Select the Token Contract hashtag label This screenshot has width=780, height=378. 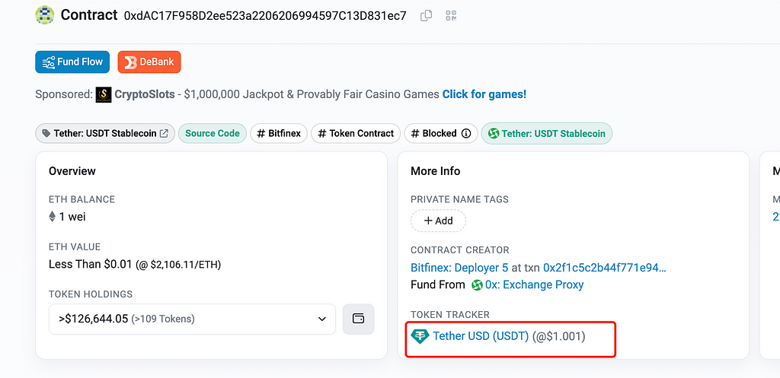356,133
